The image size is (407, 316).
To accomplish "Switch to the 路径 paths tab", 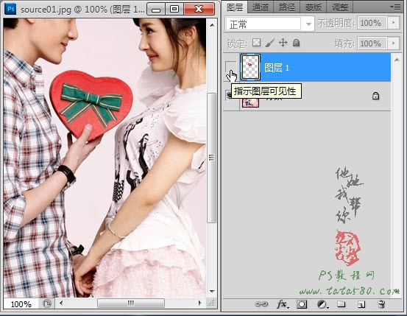I will coord(287,7).
